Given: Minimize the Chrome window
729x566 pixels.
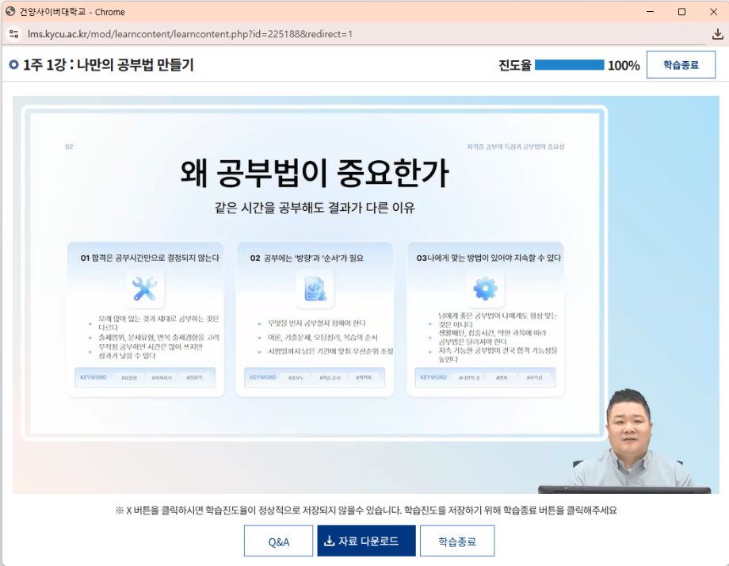Looking at the screenshot, I should (x=650, y=12).
